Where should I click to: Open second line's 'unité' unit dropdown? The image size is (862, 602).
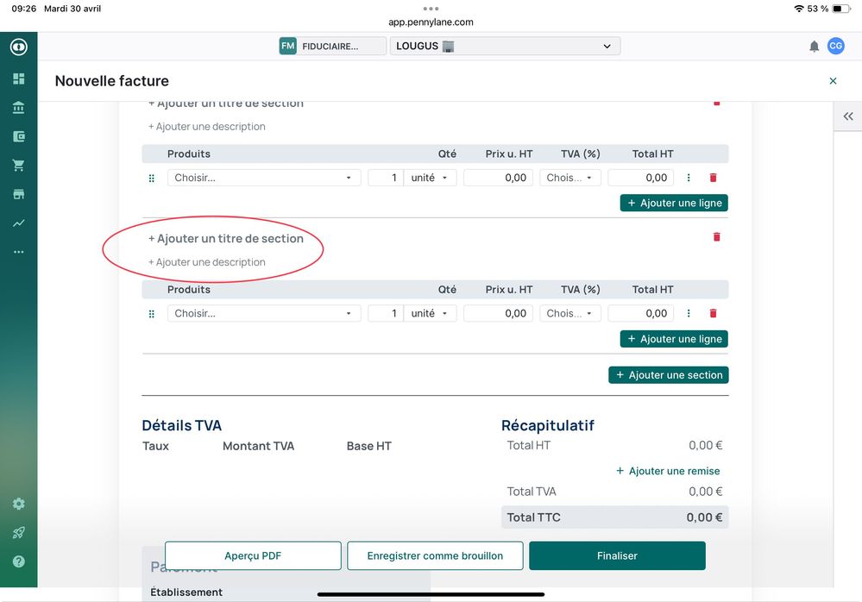[x=430, y=314]
